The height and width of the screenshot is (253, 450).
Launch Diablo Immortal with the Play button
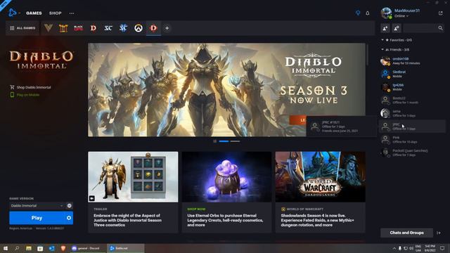coord(37,218)
